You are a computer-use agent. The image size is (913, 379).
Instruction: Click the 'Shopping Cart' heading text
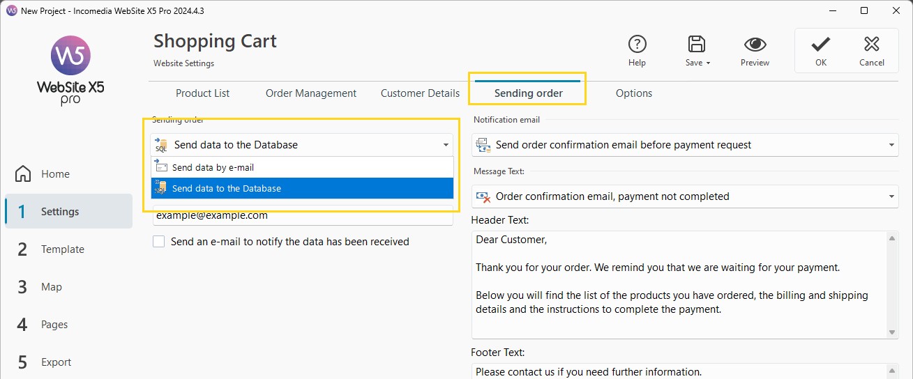coord(215,42)
